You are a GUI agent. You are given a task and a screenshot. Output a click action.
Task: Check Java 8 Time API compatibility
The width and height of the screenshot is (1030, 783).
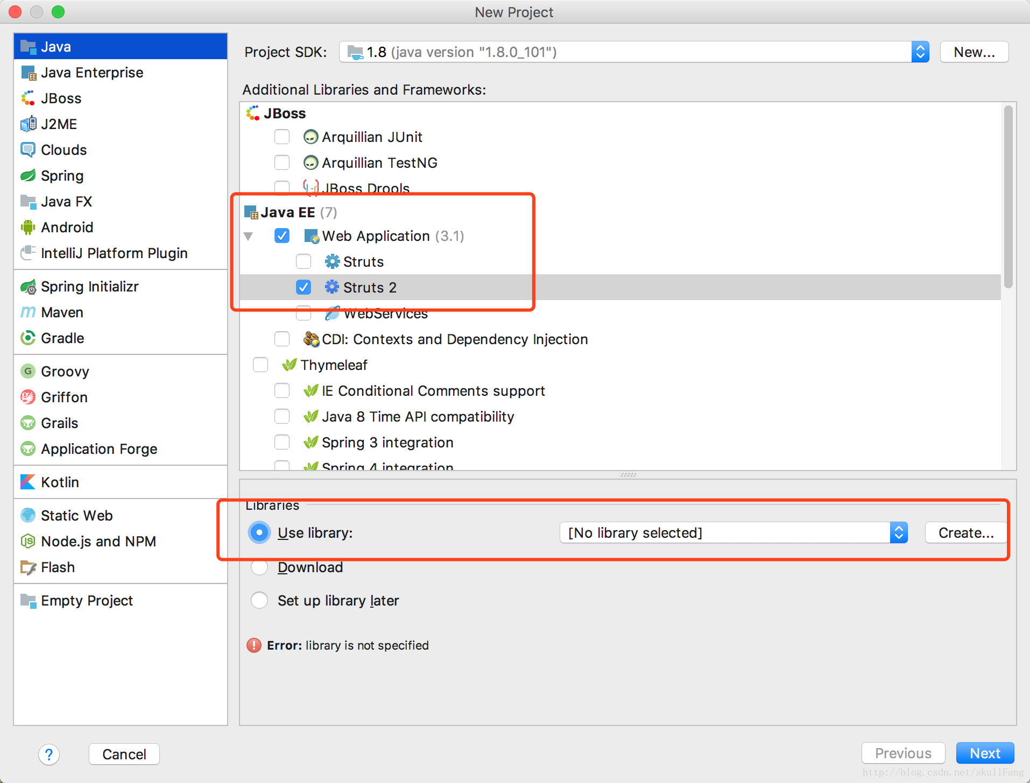282,416
